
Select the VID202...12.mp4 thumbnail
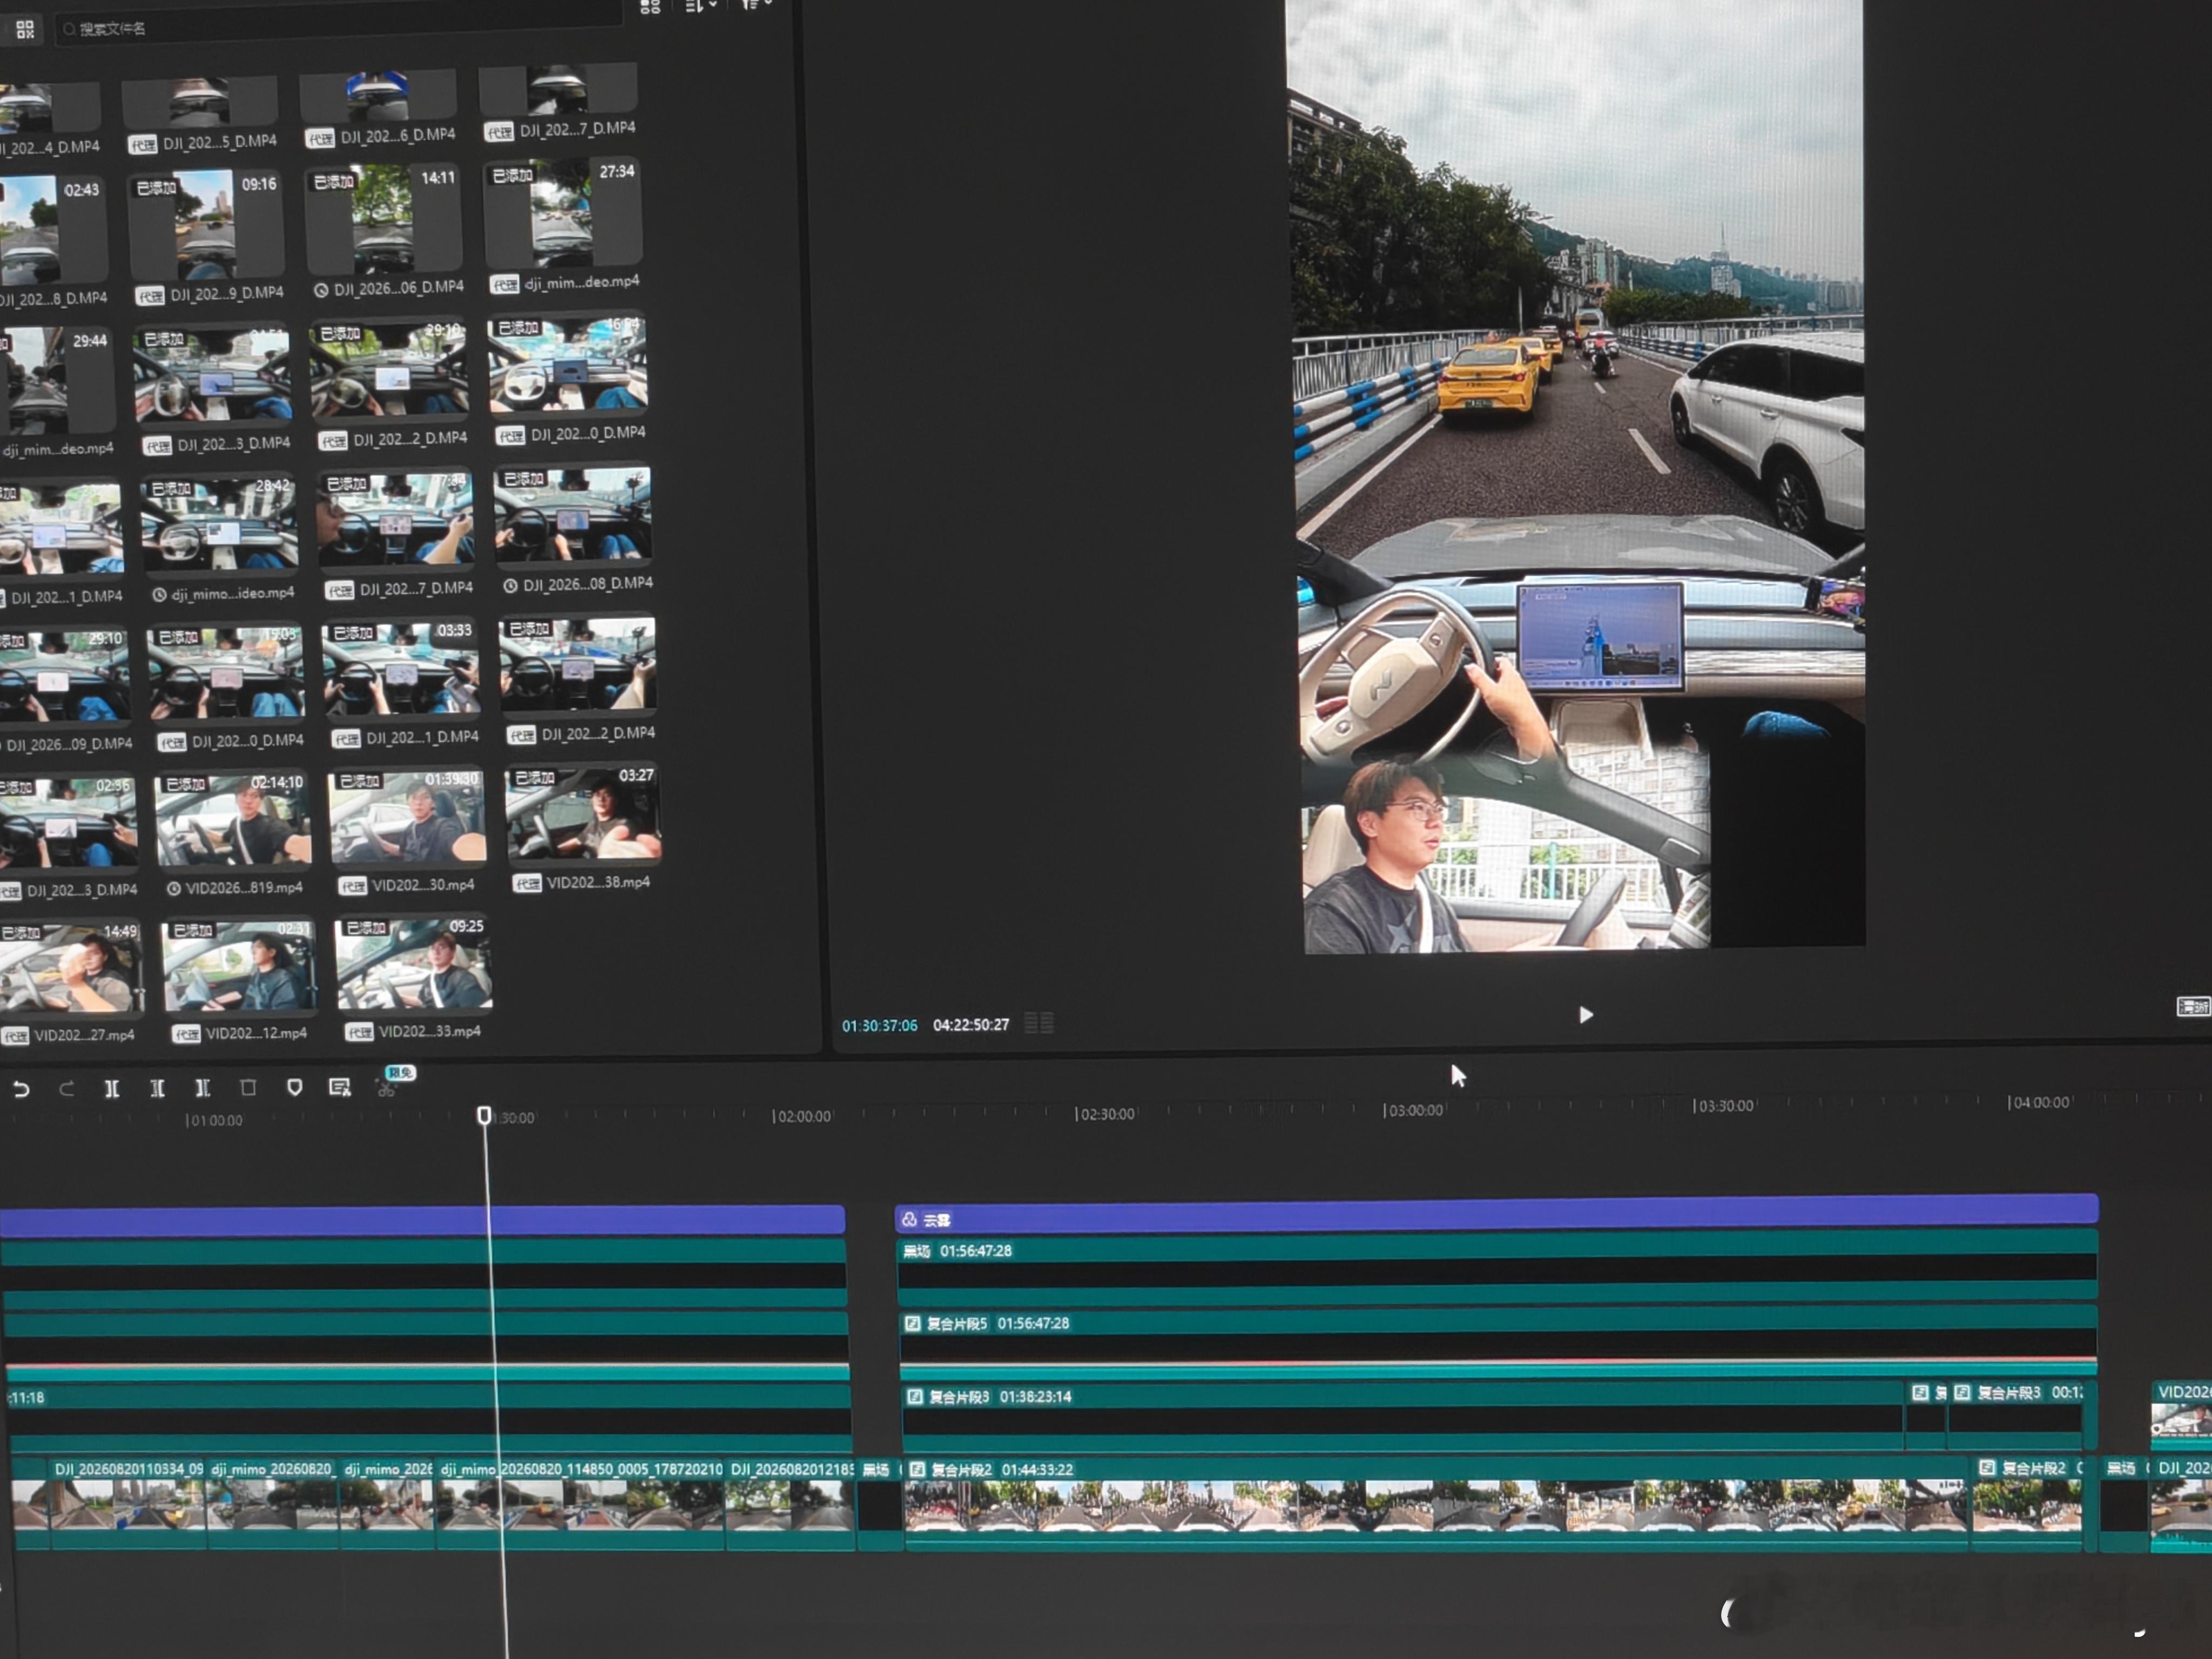coord(240,966)
